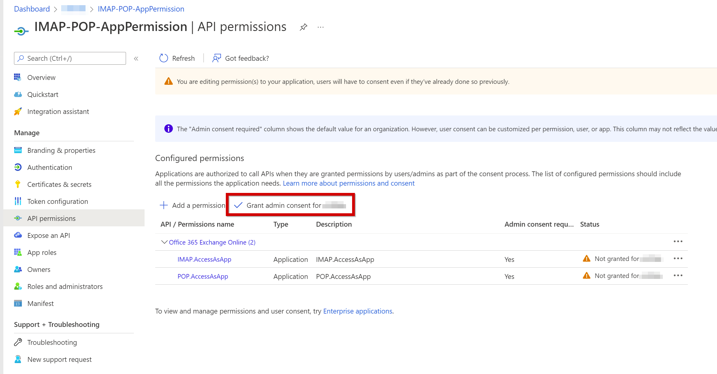Screen dimensions: 717x374
Task: Click the Status column header
Action: [x=589, y=224]
